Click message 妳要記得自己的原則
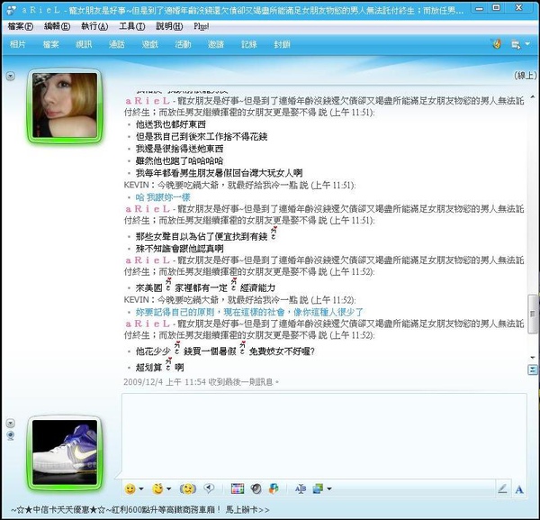 pos(178,313)
